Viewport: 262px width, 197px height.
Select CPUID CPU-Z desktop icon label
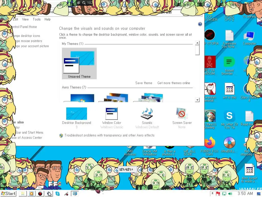229,18
